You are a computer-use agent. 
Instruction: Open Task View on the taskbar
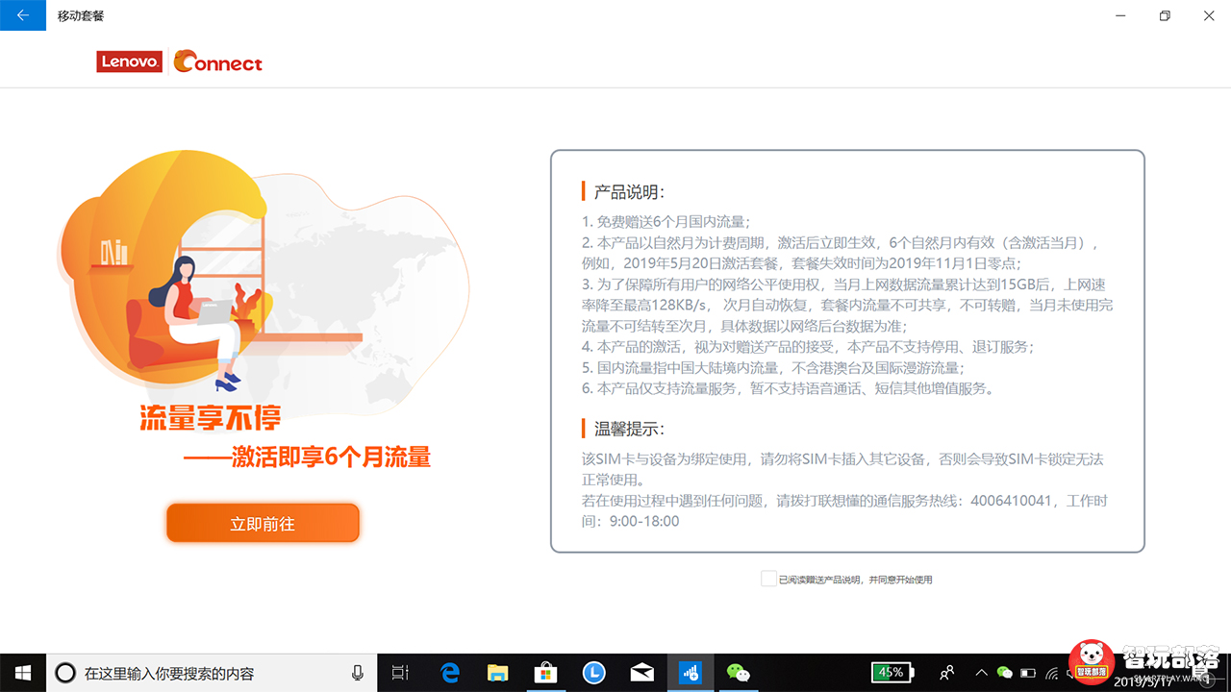click(401, 673)
